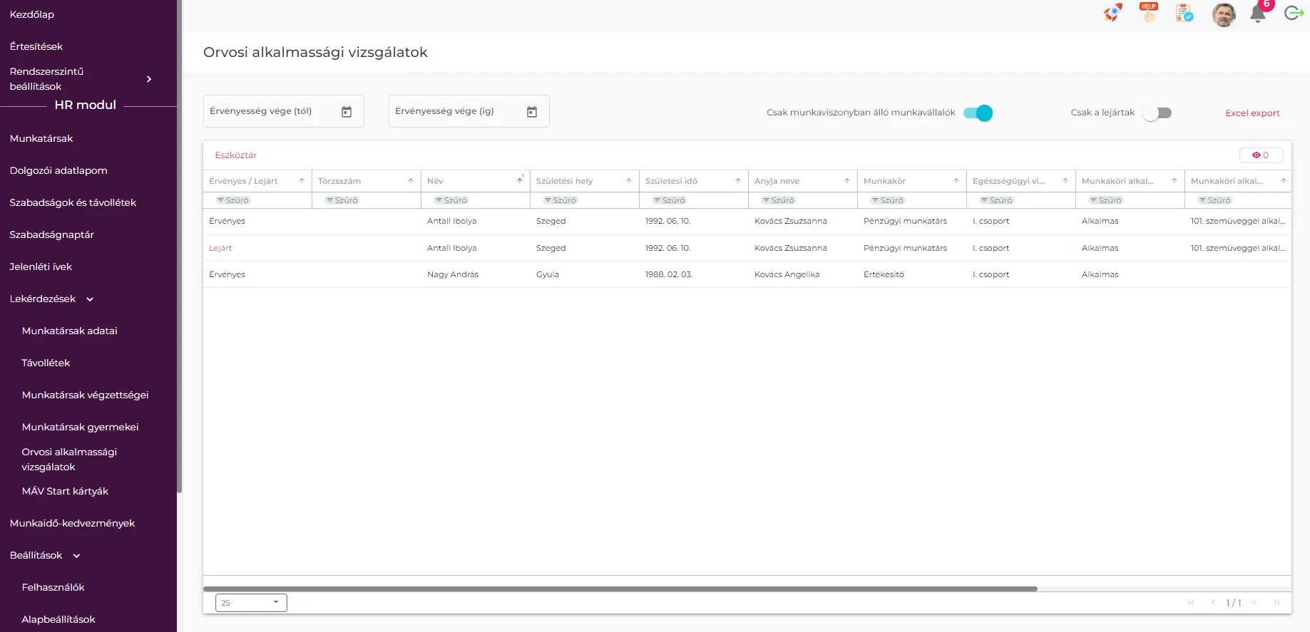Expand Rendszerszintű beállítások submenu
Screen dimensions: 1310x632
click(149, 79)
